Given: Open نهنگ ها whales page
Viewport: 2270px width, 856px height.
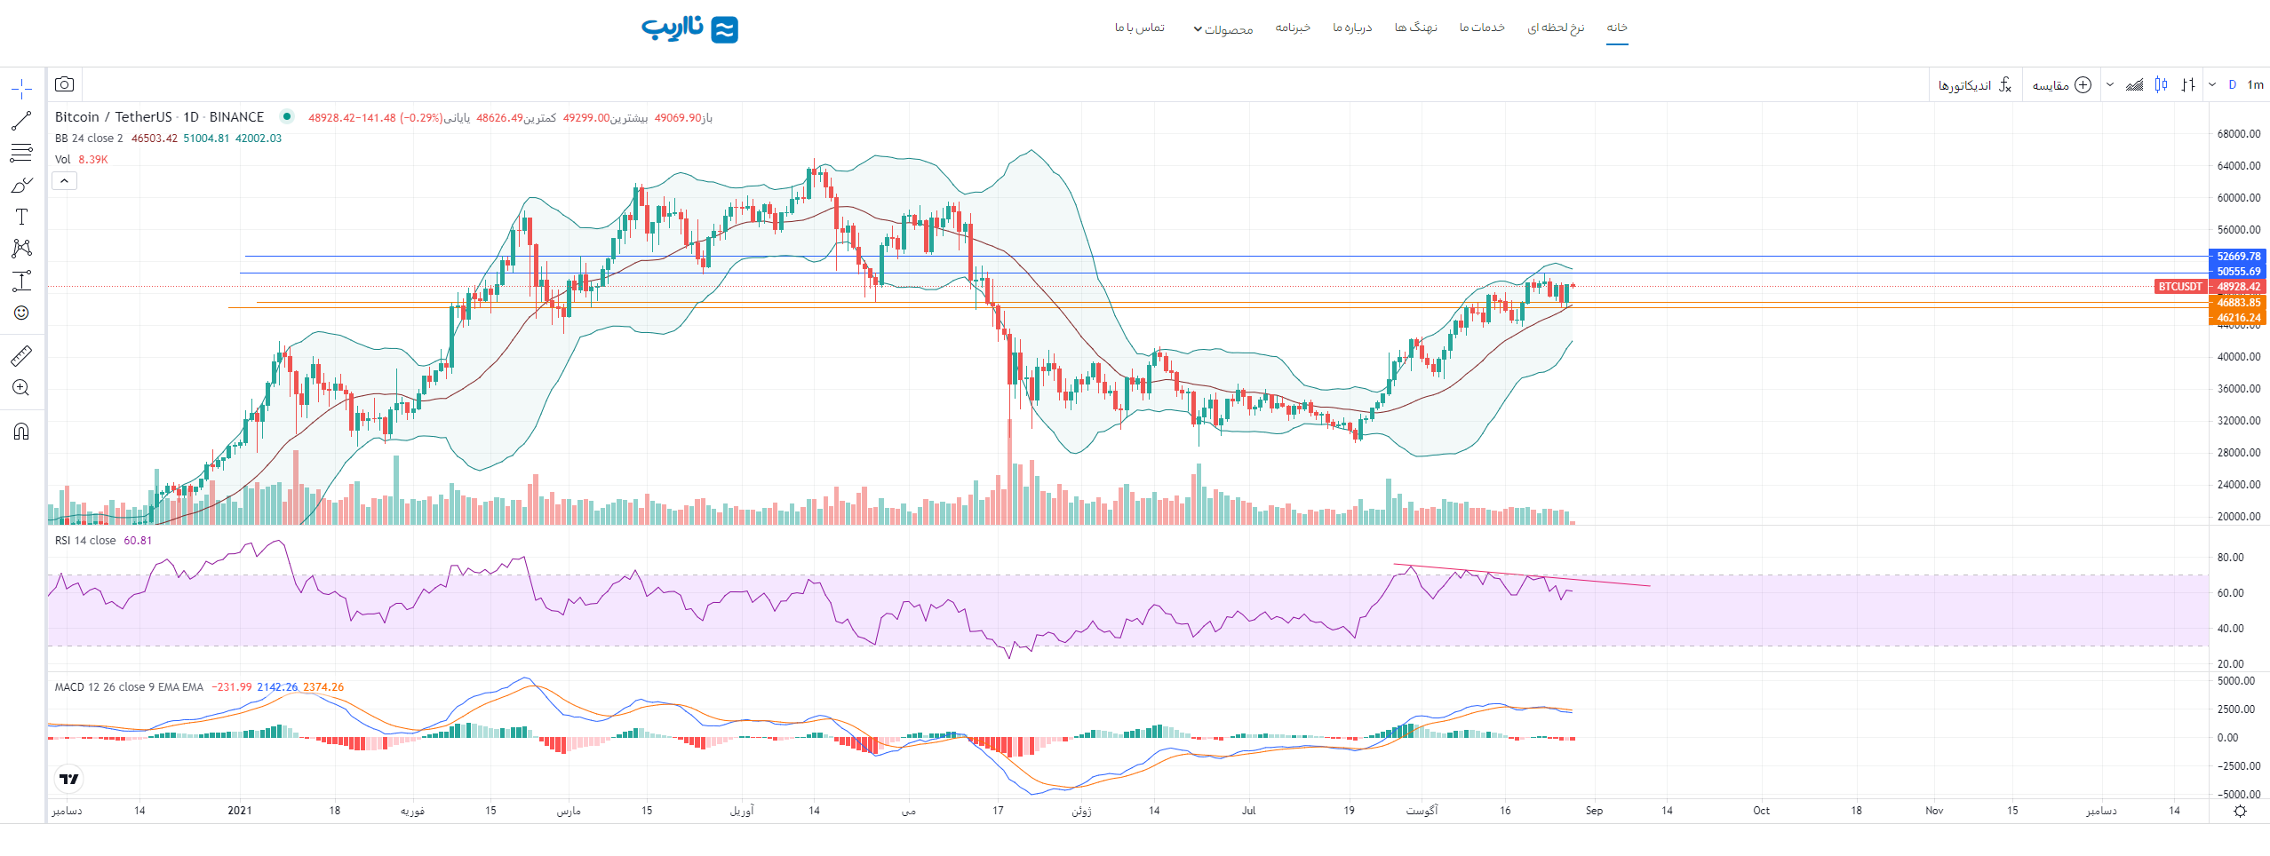Looking at the screenshot, I should pyautogui.click(x=1415, y=28).
